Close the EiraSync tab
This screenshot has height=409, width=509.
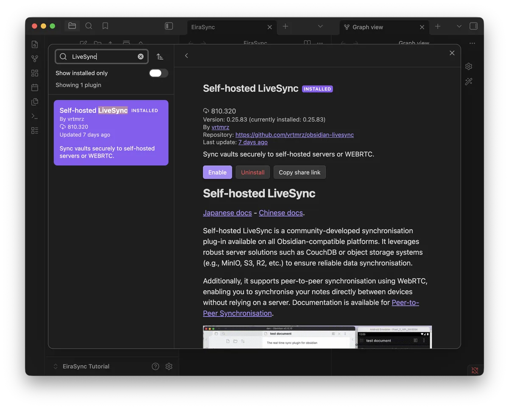coord(270,27)
